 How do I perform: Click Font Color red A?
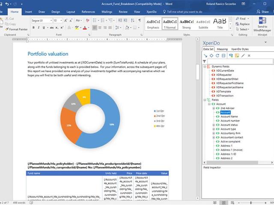85,27
